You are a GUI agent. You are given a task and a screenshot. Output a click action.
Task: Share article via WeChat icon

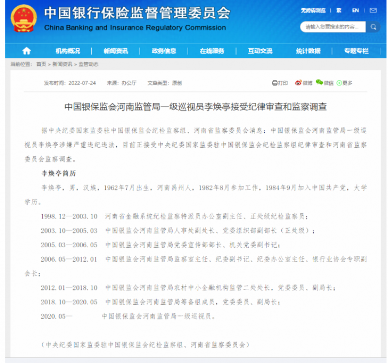[x=319, y=82]
